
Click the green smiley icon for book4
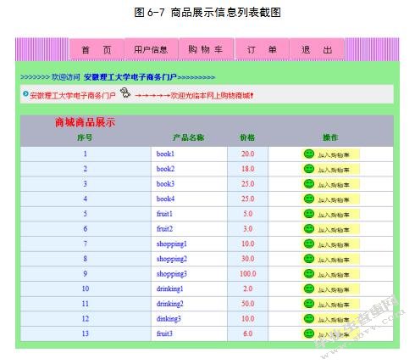pyautogui.click(x=309, y=199)
